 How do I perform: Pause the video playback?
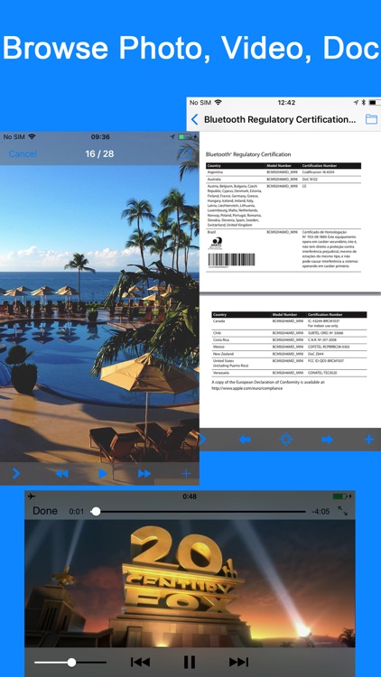190,662
